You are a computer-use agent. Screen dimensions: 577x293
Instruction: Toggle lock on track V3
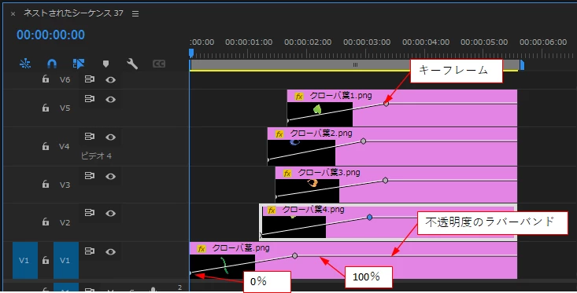coord(45,184)
